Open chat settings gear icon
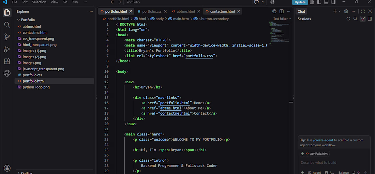 346,11
